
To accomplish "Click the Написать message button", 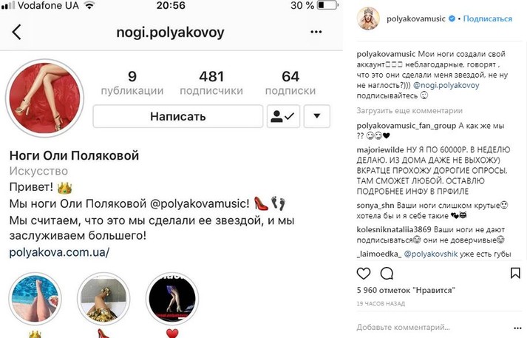I will pos(178,116).
